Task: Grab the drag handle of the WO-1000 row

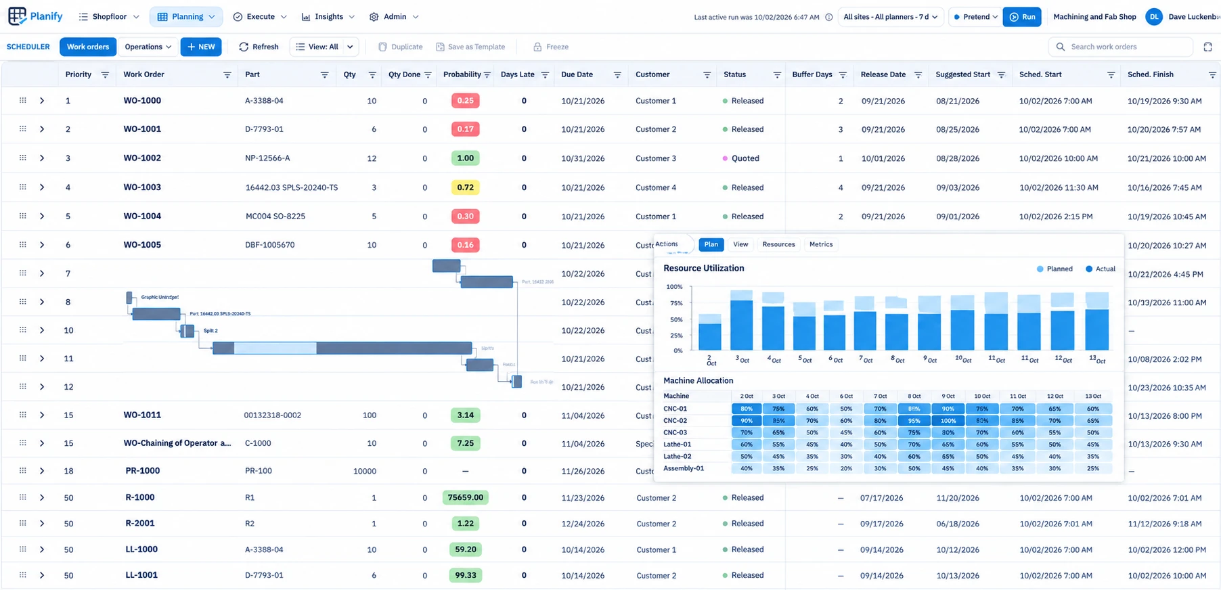Action: pos(22,100)
